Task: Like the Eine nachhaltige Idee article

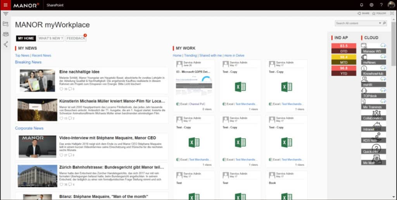Action: pos(61,89)
